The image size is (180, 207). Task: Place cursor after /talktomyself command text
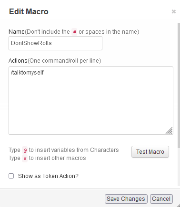tap(44, 73)
